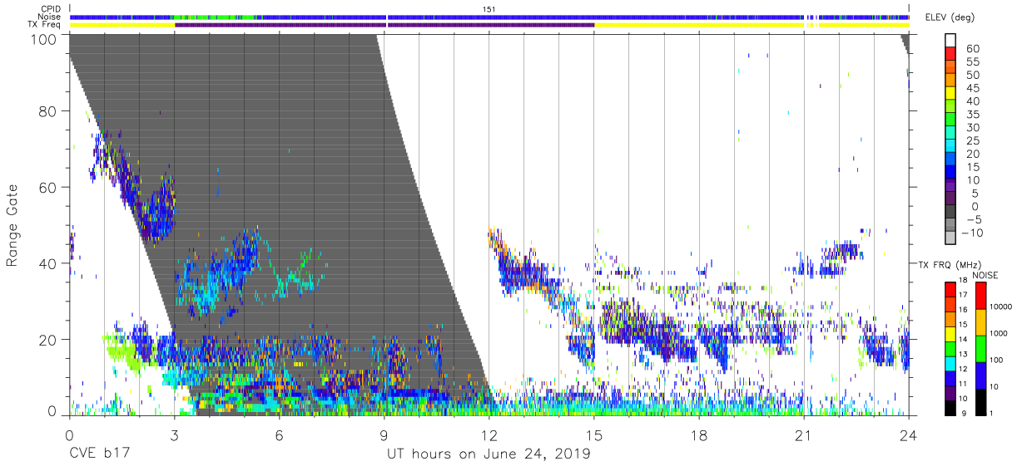Click the '55' tick on ELEV colorbar
This screenshot has width=1022, height=471.
pos(971,61)
